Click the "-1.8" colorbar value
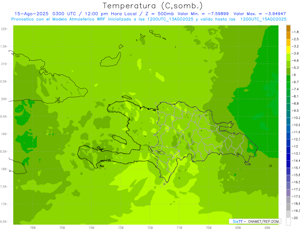The image size is (300, 231). point(295,32)
